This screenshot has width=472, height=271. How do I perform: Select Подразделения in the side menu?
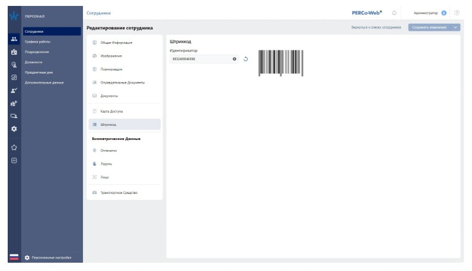[37, 52]
